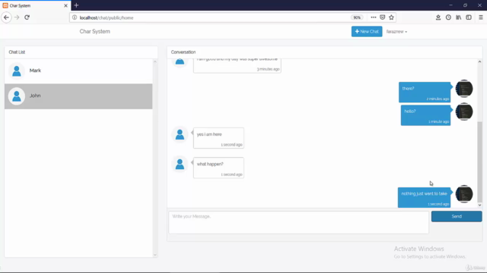Reload the page with the refresh icon
This screenshot has height=273, width=487.
(27, 17)
